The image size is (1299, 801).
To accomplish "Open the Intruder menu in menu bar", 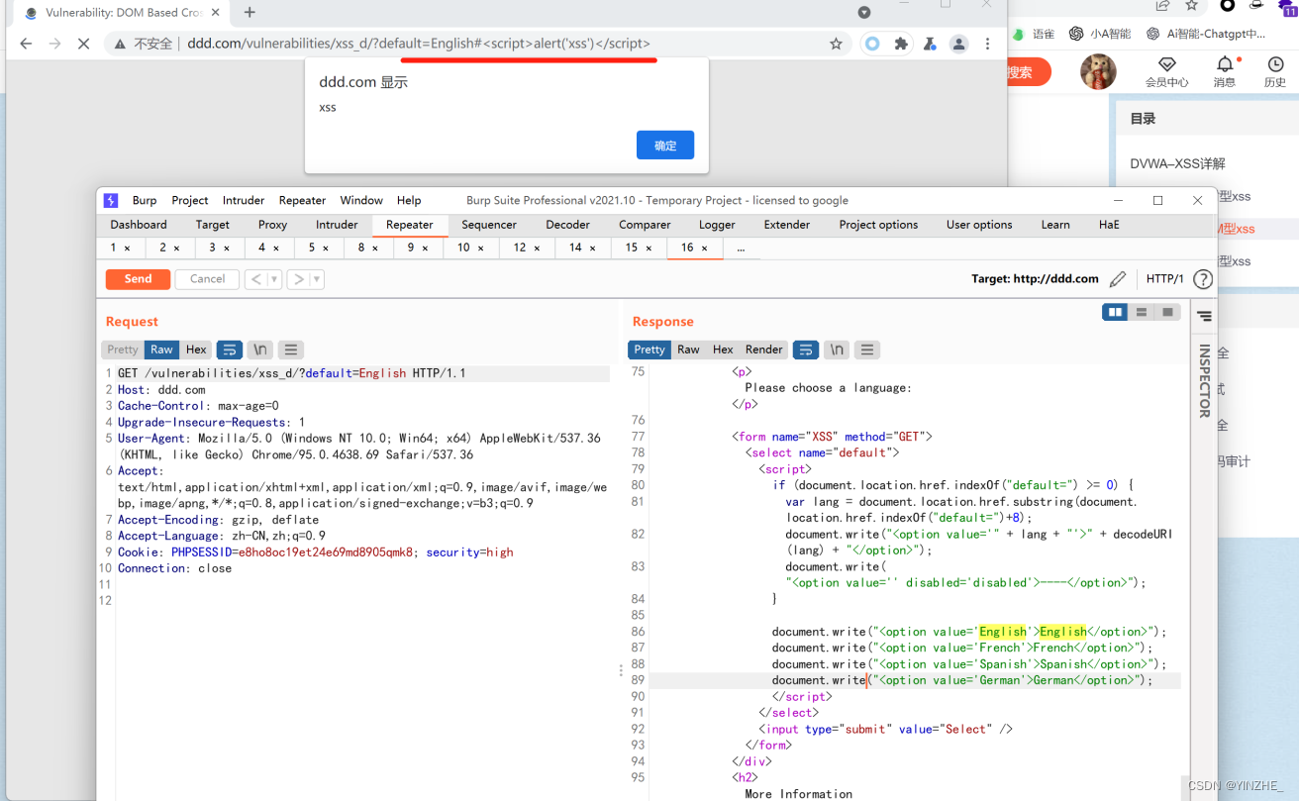I will [x=244, y=200].
